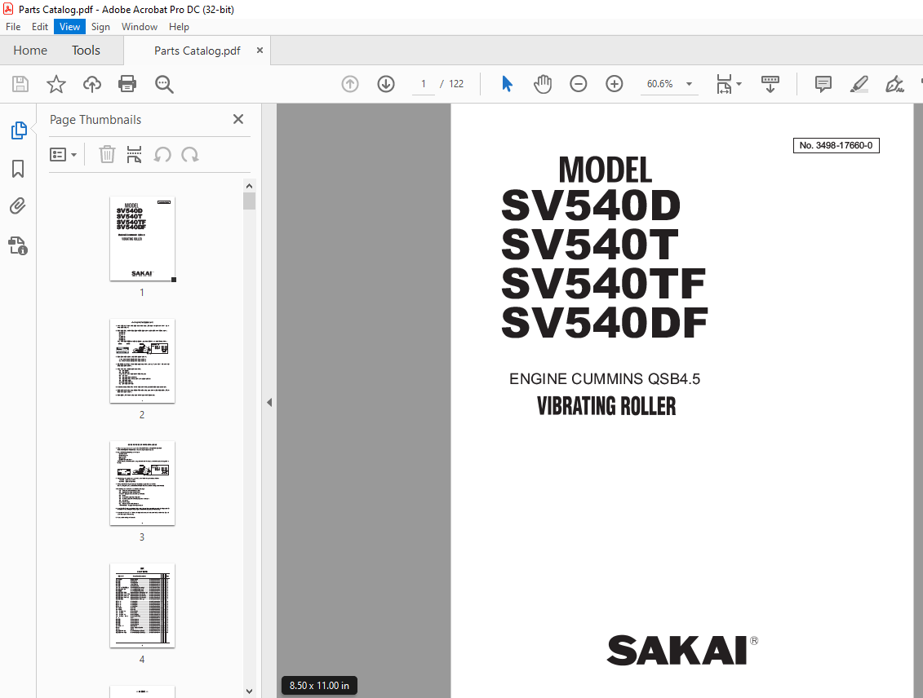The image size is (923, 698).
Task: Go to next page arrow
Action: (x=386, y=84)
